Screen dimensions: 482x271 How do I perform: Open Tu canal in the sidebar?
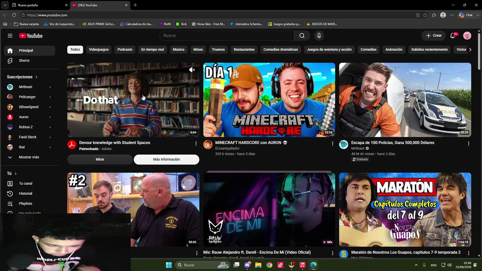(29, 183)
